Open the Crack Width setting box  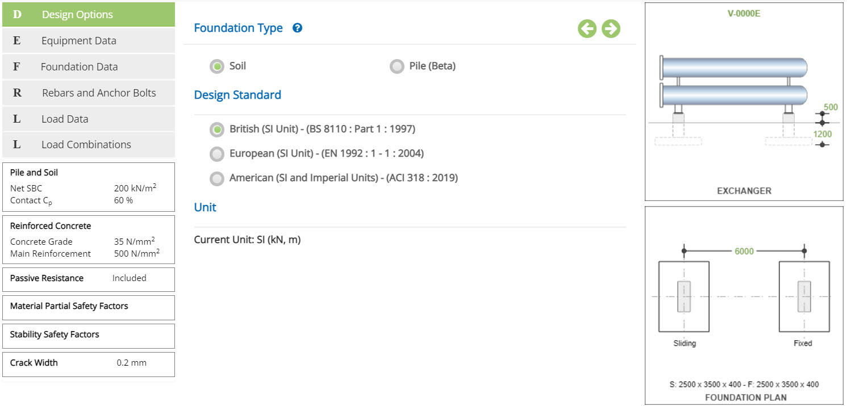click(89, 364)
